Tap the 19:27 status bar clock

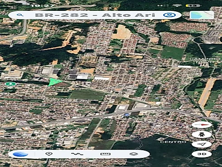click(x=42, y=6)
